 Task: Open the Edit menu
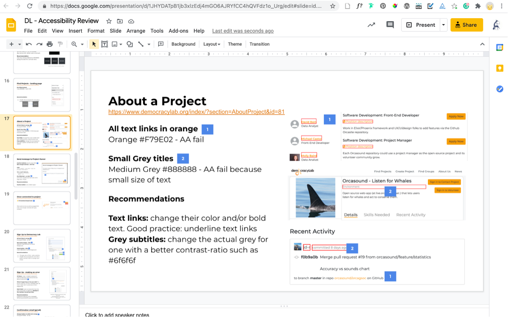point(42,31)
